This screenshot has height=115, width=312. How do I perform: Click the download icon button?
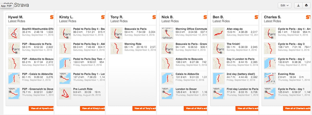pyautogui.click(x=298, y=5)
